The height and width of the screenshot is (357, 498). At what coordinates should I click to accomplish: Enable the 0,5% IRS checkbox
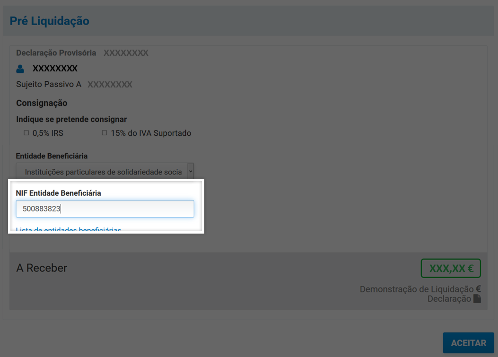(26, 133)
